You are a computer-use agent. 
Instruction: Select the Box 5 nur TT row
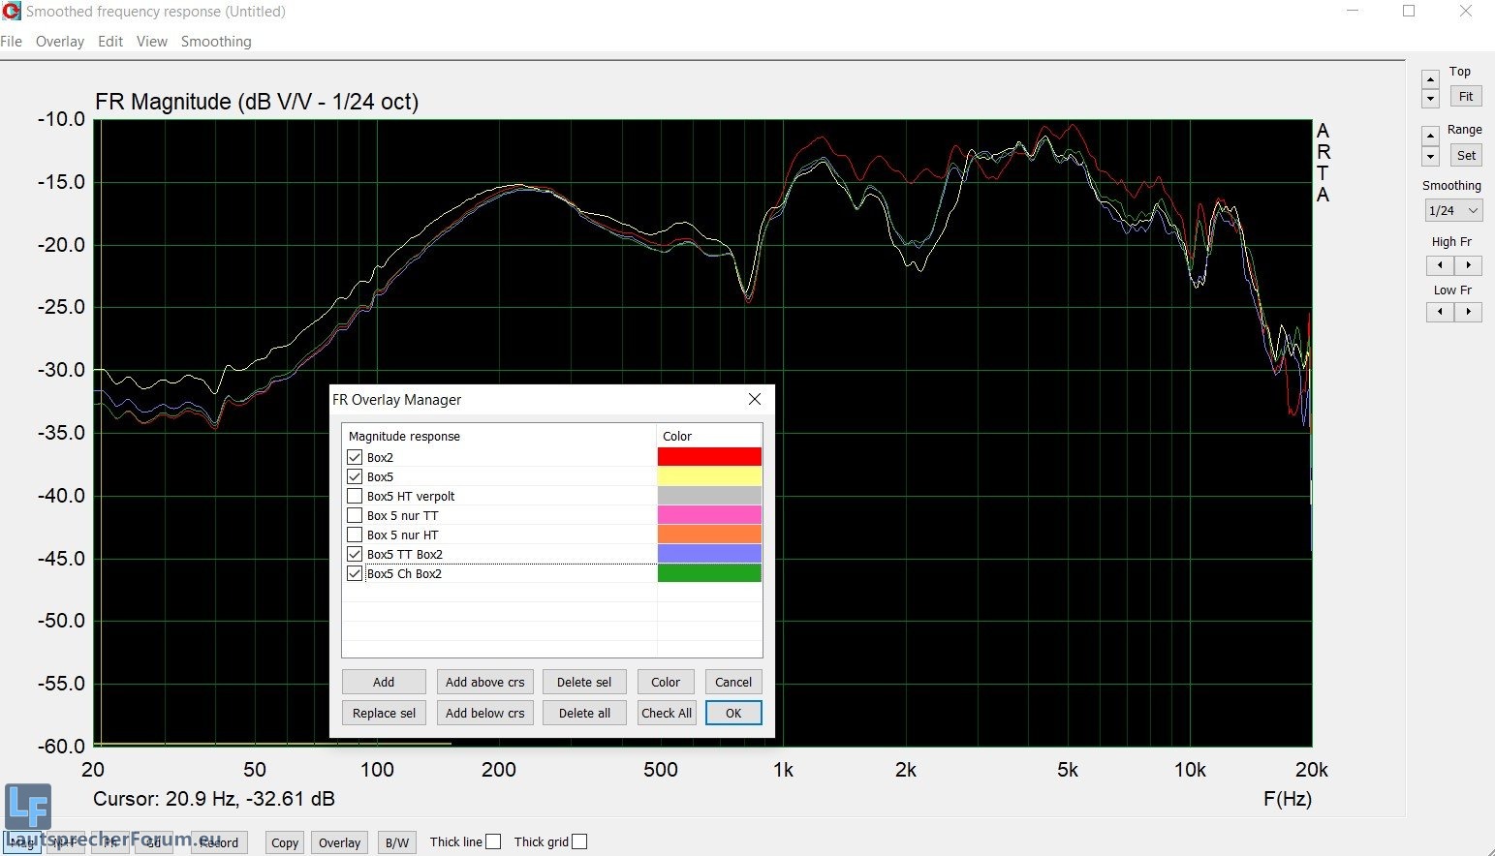403,515
